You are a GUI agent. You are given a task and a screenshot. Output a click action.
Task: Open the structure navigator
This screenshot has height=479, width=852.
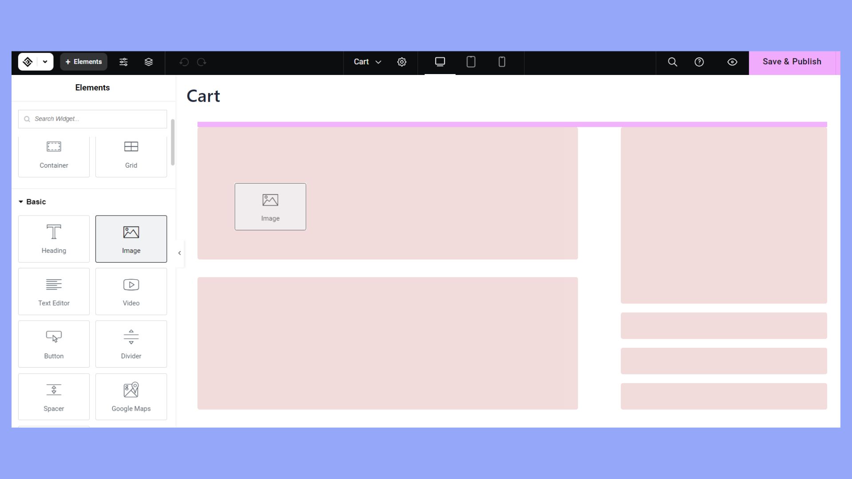click(149, 62)
